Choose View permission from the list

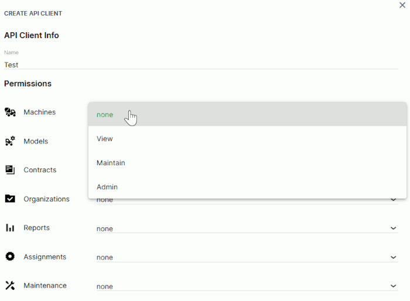click(105, 139)
